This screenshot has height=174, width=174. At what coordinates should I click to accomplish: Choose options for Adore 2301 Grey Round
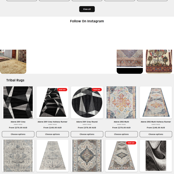87,134
